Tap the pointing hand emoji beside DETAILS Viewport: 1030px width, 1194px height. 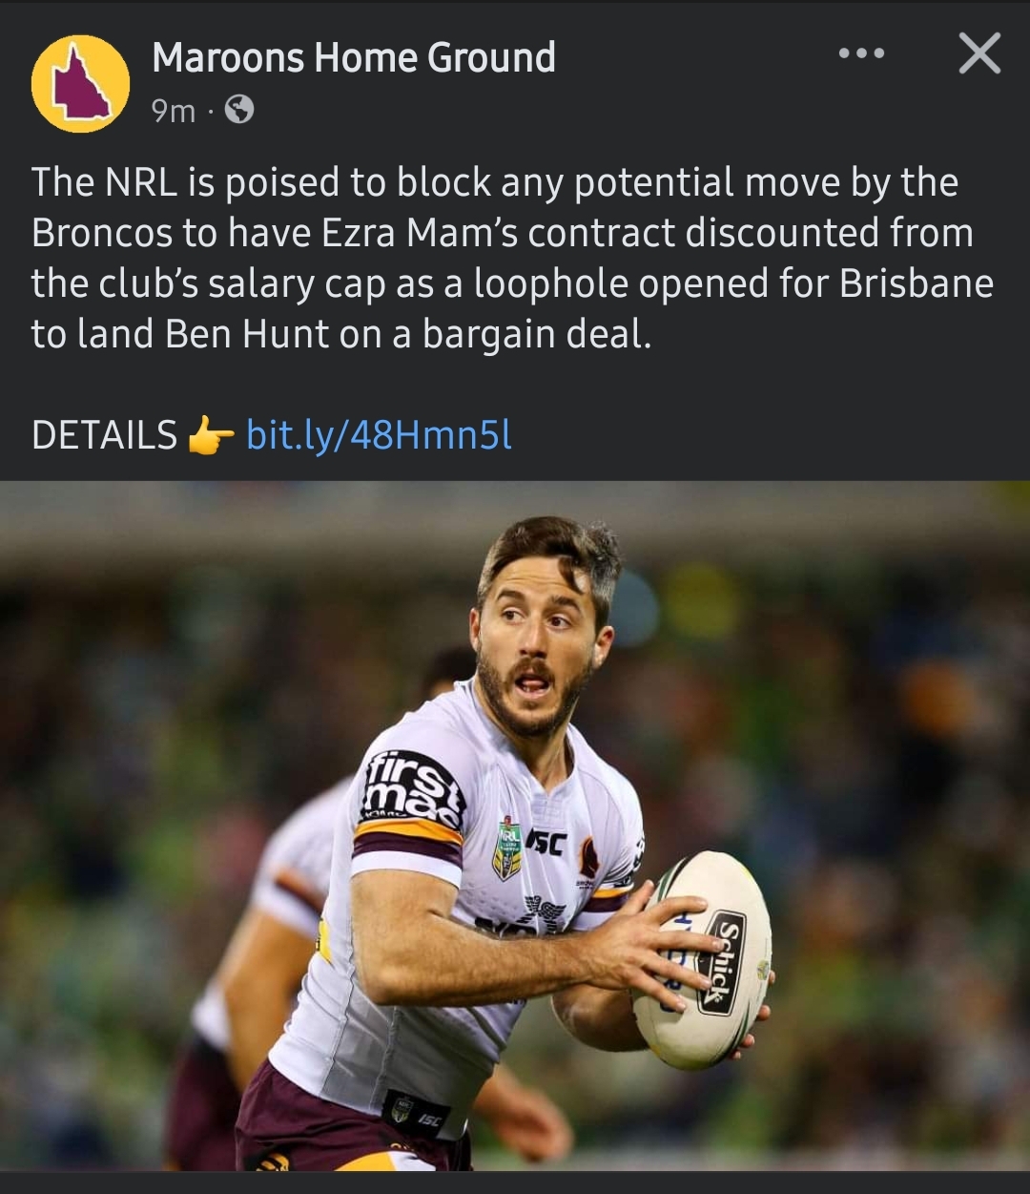click(211, 436)
